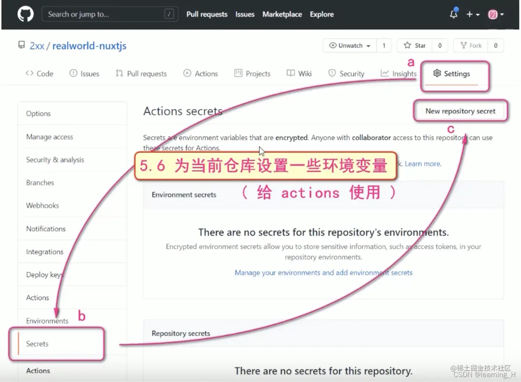The height and width of the screenshot is (382, 521).
Task: Click the Issues circle icon in tabs
Action: click(73, 73)
